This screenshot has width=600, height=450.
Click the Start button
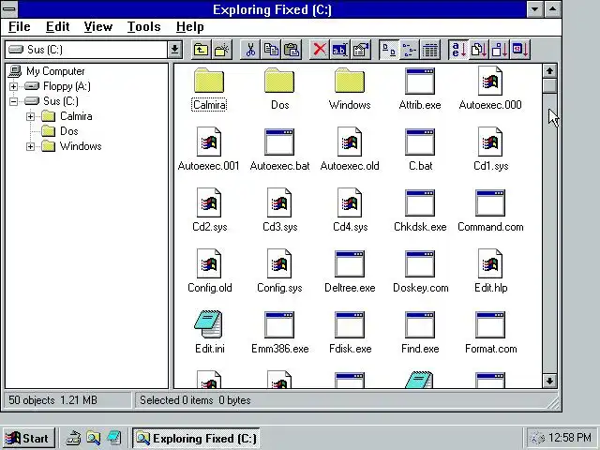[28, 438]
